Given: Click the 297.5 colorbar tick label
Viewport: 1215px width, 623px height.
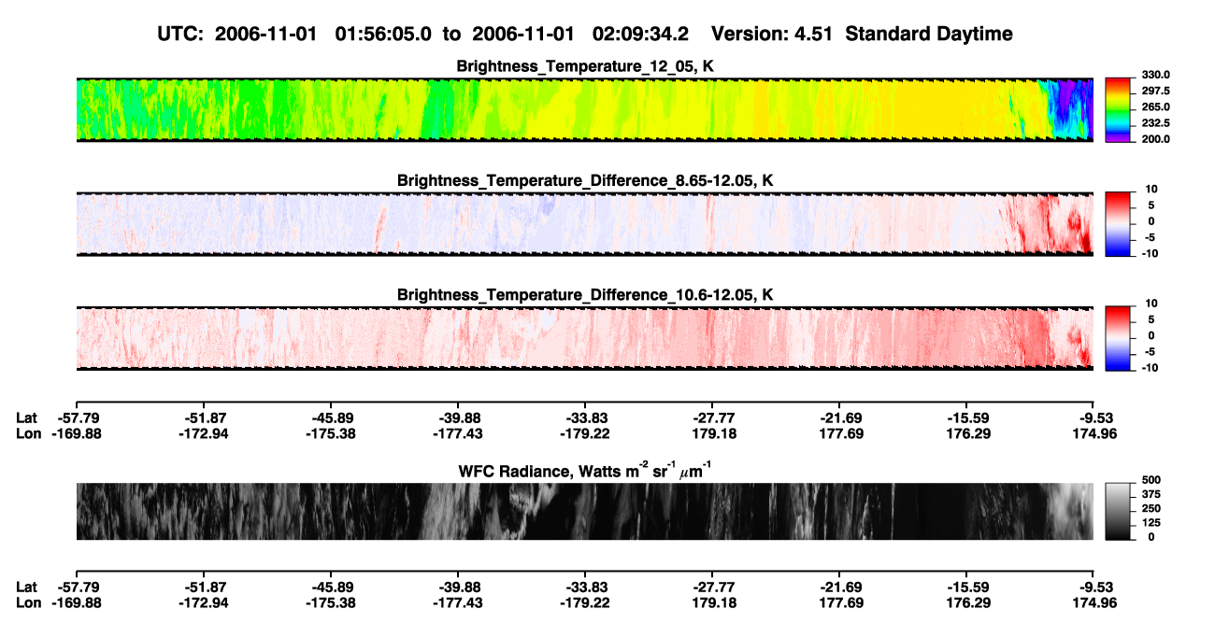Looking at the screenshot, I should (x=1156, y=91).
